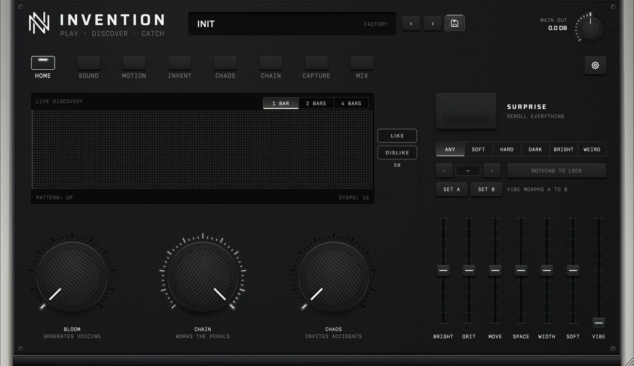Click the VIBE MORPHS A TO B text
The width and height of the screenshot is (634, 366).
pyautogui.click(x=537, y=189)
